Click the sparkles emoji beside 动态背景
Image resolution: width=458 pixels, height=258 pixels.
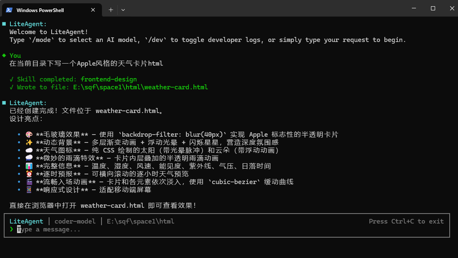(29, 143)
